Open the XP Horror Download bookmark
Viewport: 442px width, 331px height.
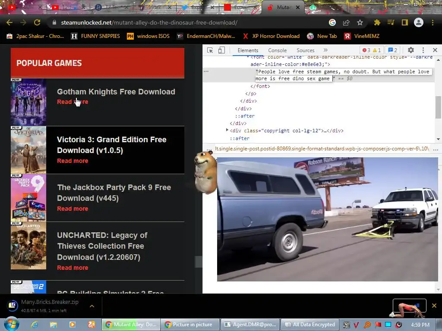click(271, 36)
